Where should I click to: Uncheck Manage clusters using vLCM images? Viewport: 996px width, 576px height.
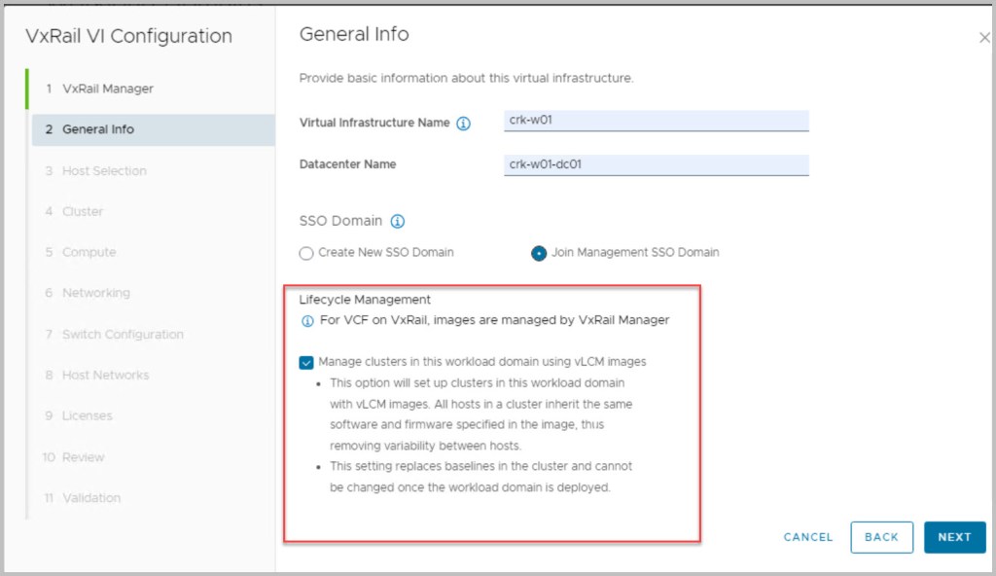click(307, 362)
